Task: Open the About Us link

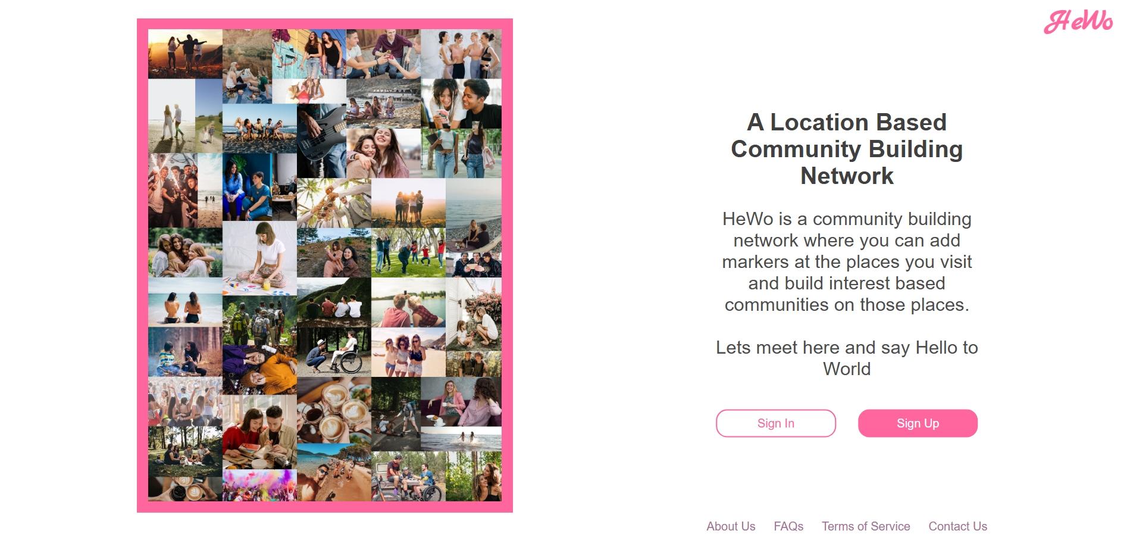Action: point(730,526)
